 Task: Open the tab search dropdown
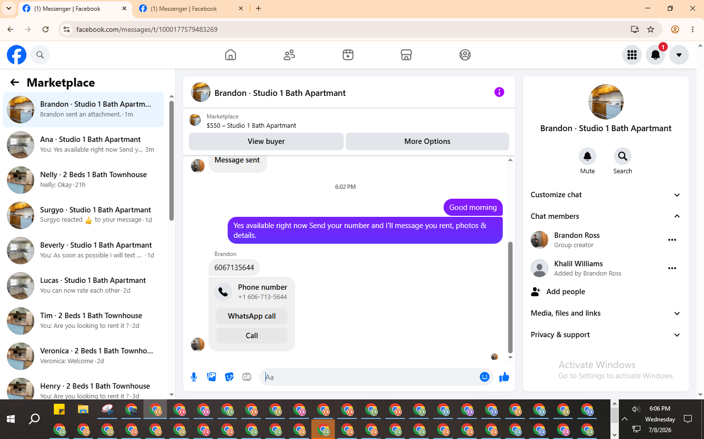[x=9, y=8]
